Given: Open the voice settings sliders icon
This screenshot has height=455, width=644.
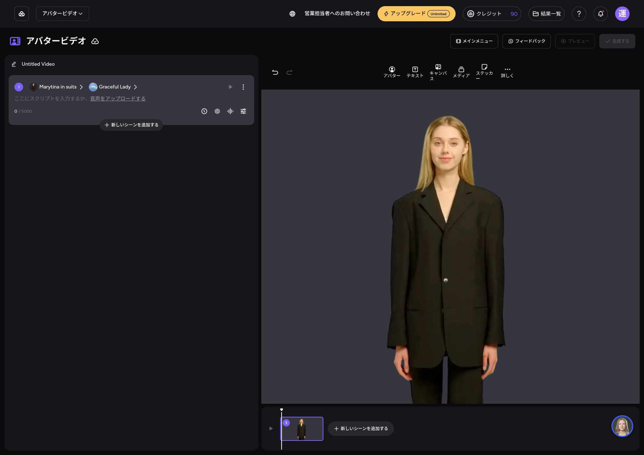Looking at the screenshot, I should [243, 111].
